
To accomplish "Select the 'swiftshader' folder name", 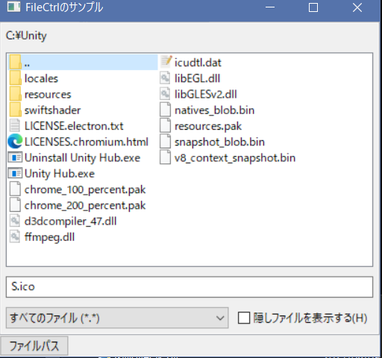I will click(52, 110).
